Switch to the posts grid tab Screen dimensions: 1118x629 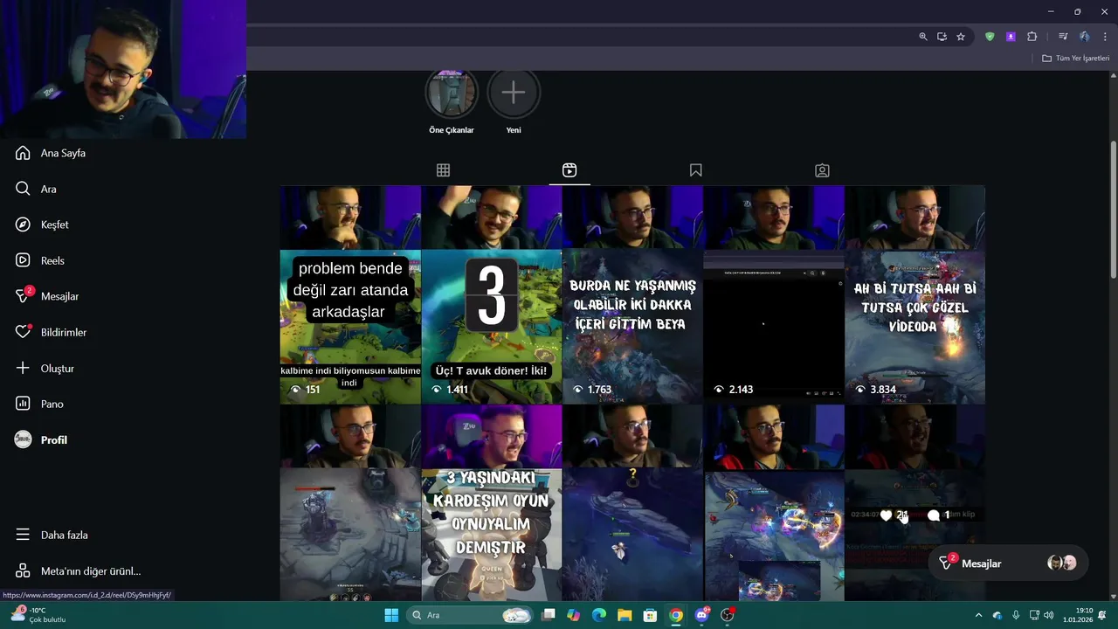point(443,170)
